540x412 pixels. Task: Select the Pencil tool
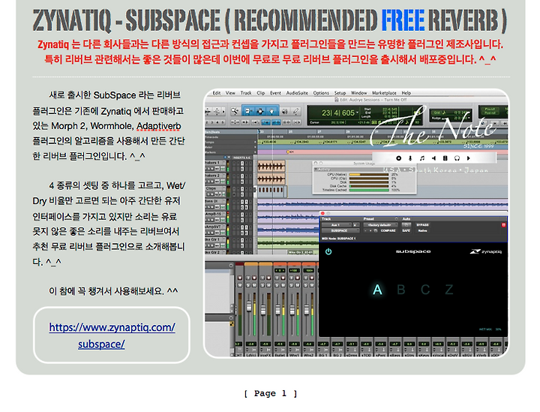tap(295, 111)
